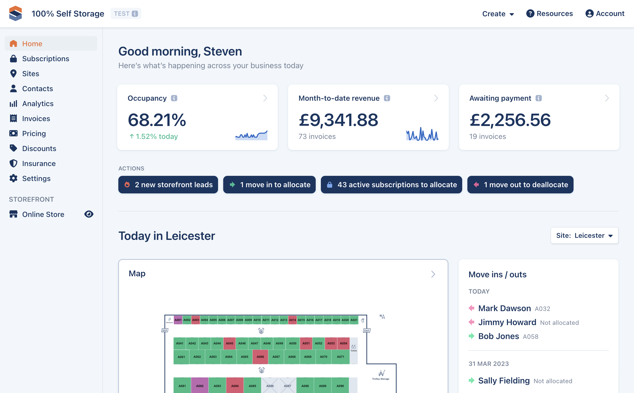Click the info icon next to Occupancy

[174, 98]
